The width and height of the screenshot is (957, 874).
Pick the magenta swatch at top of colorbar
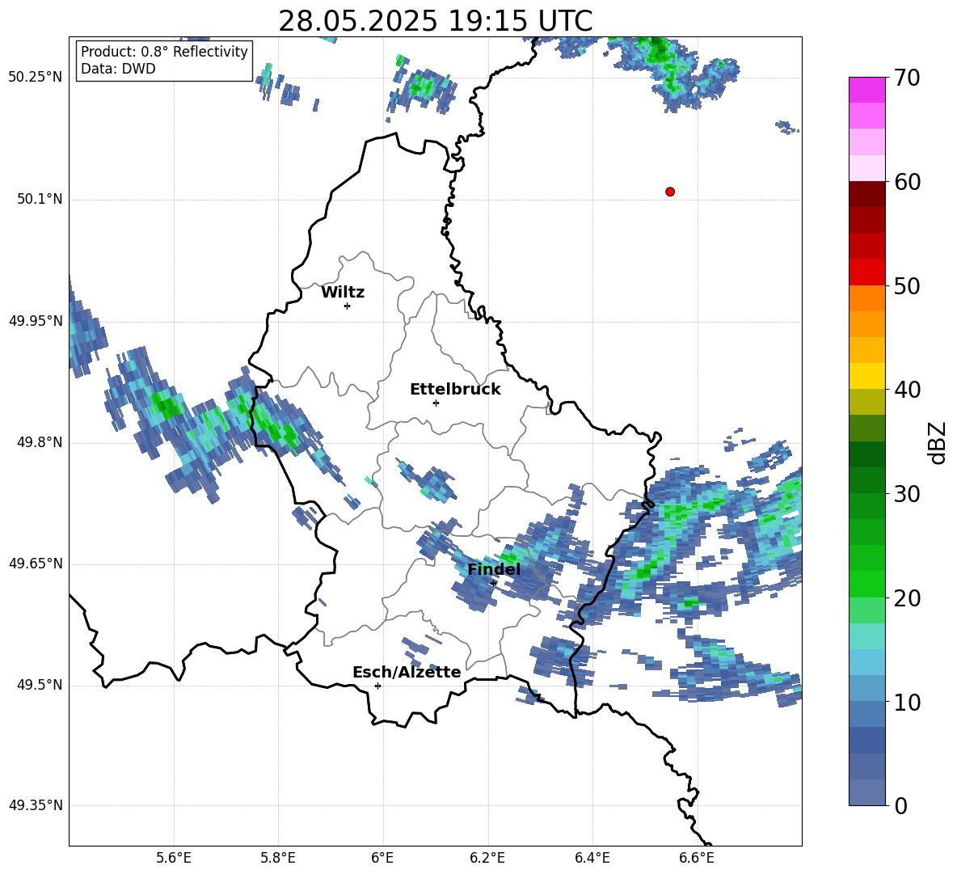coord(866,90)
